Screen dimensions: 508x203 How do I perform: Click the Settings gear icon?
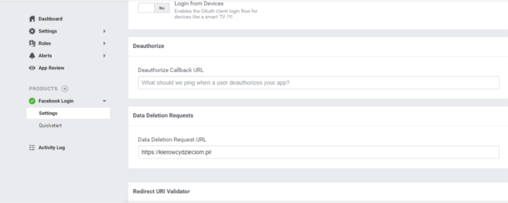click(32, 31)
